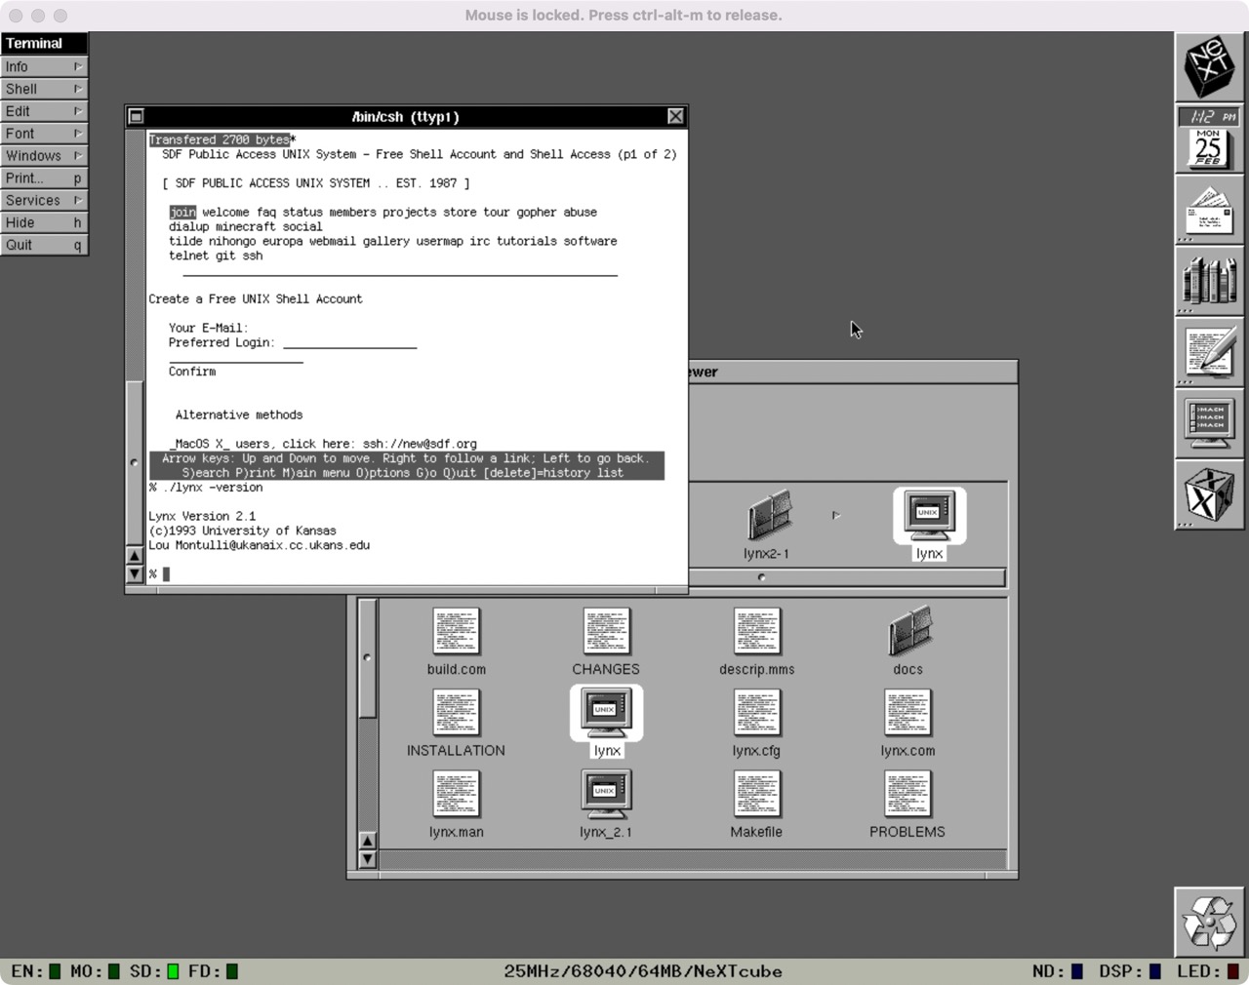The width and height of the screenshot is (1249, 985).
Task: Click the lynx2-1 folder in the path view
Action: point(769,517)
